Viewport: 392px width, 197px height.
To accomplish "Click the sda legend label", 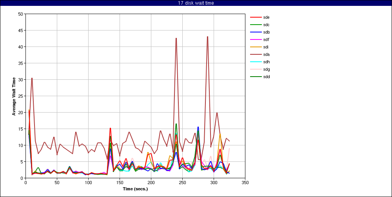I will pyautogui.click(x=267, y=54).
